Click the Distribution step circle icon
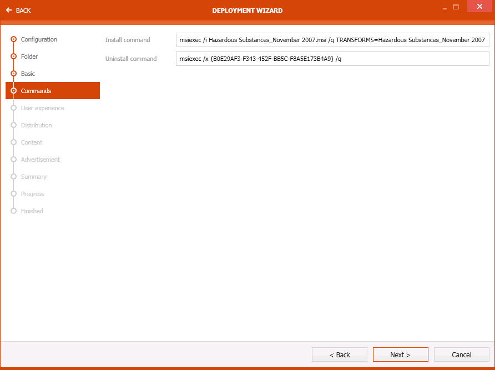Image resolution: width=495 pixels, height=370 pixels. [13, 125]
